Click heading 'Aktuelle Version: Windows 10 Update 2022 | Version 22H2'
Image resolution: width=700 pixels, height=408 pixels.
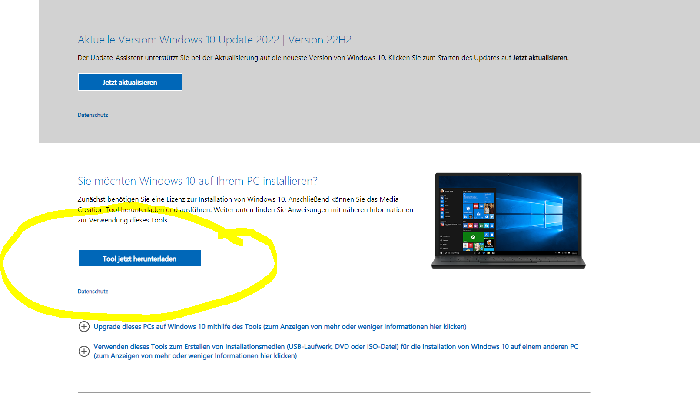[x=215, y=40]
